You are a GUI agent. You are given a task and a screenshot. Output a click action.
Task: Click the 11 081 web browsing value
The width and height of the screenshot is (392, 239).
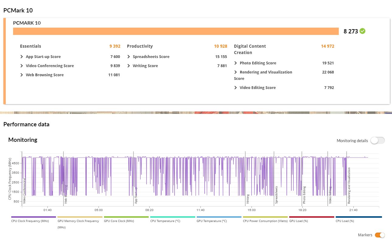[x=114, y=75]
